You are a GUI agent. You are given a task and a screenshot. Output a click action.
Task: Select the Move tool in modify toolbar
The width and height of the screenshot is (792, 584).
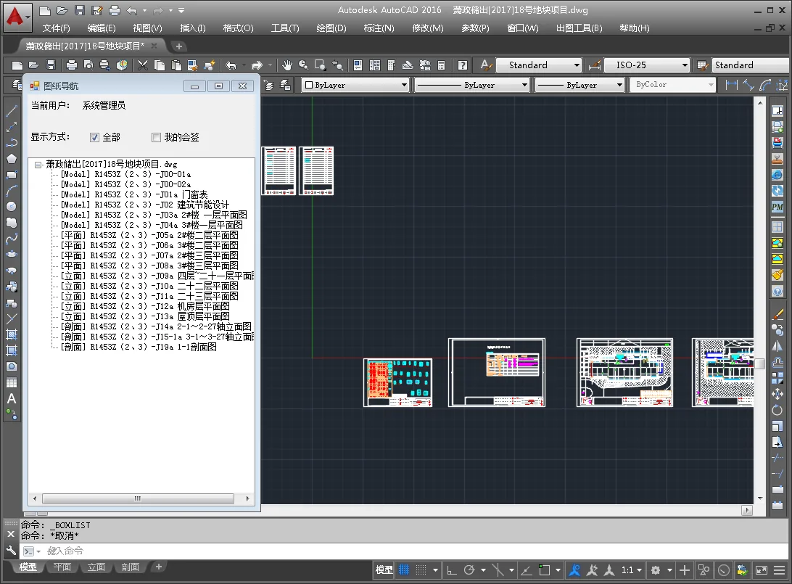[x=777, y=394]
